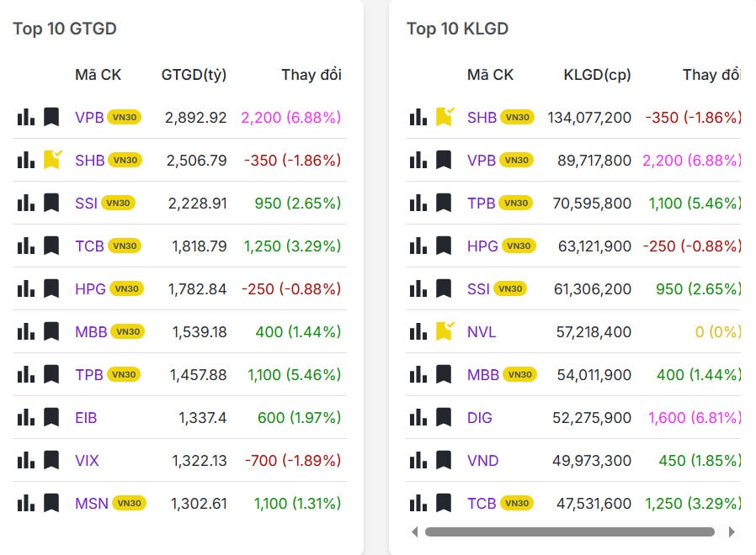Screen dimensions: 756x555
Task: Open chart icon for TCB in Top 10 KLGD
Action: click(418, 503)
